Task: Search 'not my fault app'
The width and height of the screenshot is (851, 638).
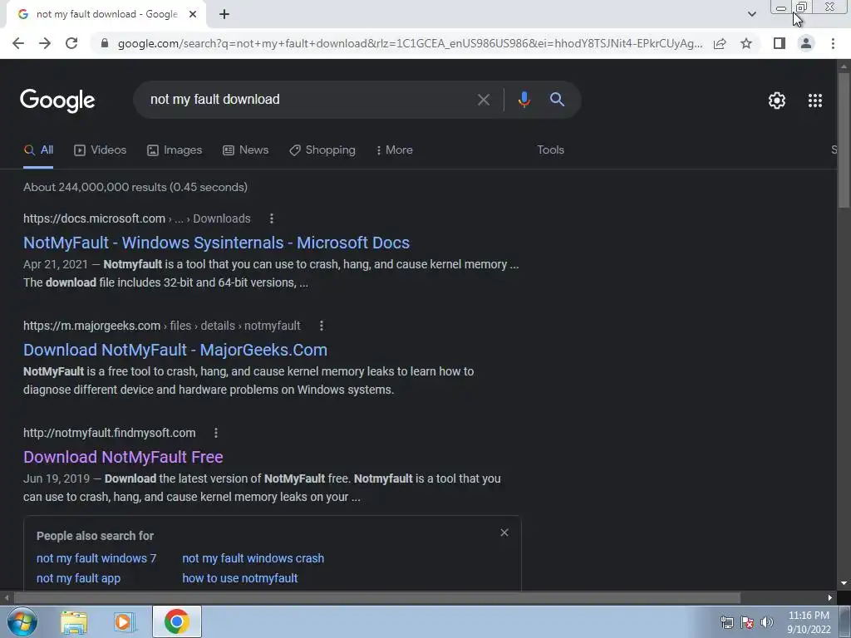Action: tap(78, 578)
